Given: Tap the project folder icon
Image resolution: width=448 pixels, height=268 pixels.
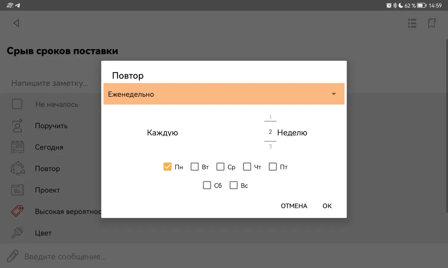Looking at the screenshot, I should tap(17, 190).
